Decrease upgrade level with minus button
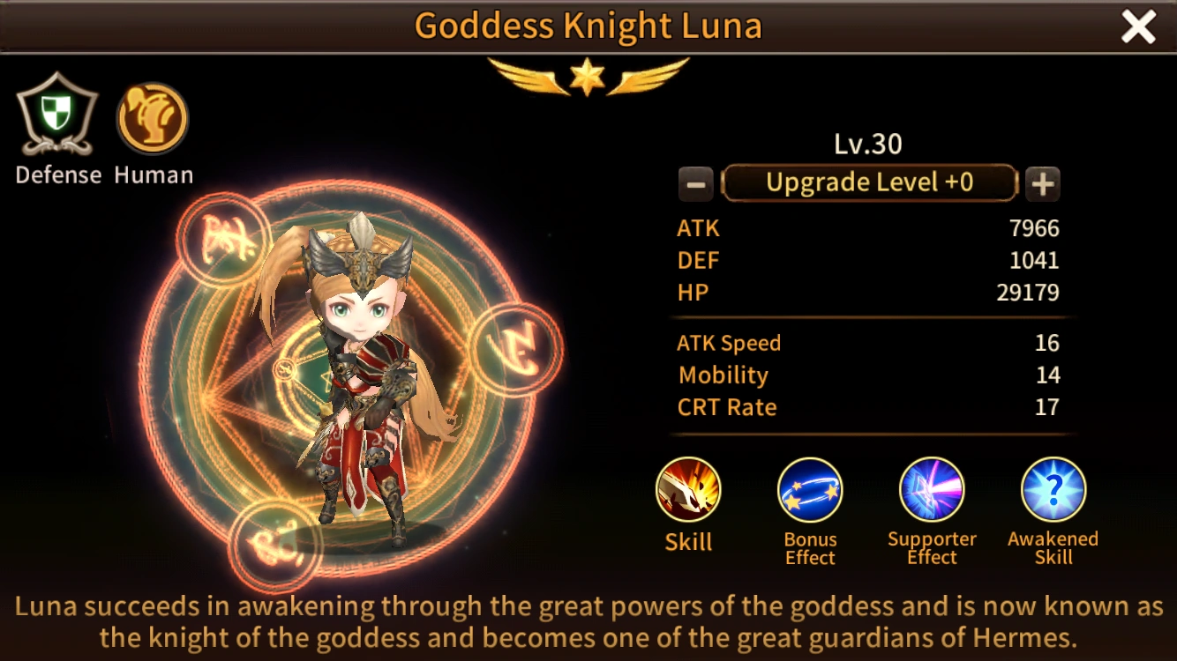The width and height of the screenshot is (1177, 661). [x=695, y=184]
